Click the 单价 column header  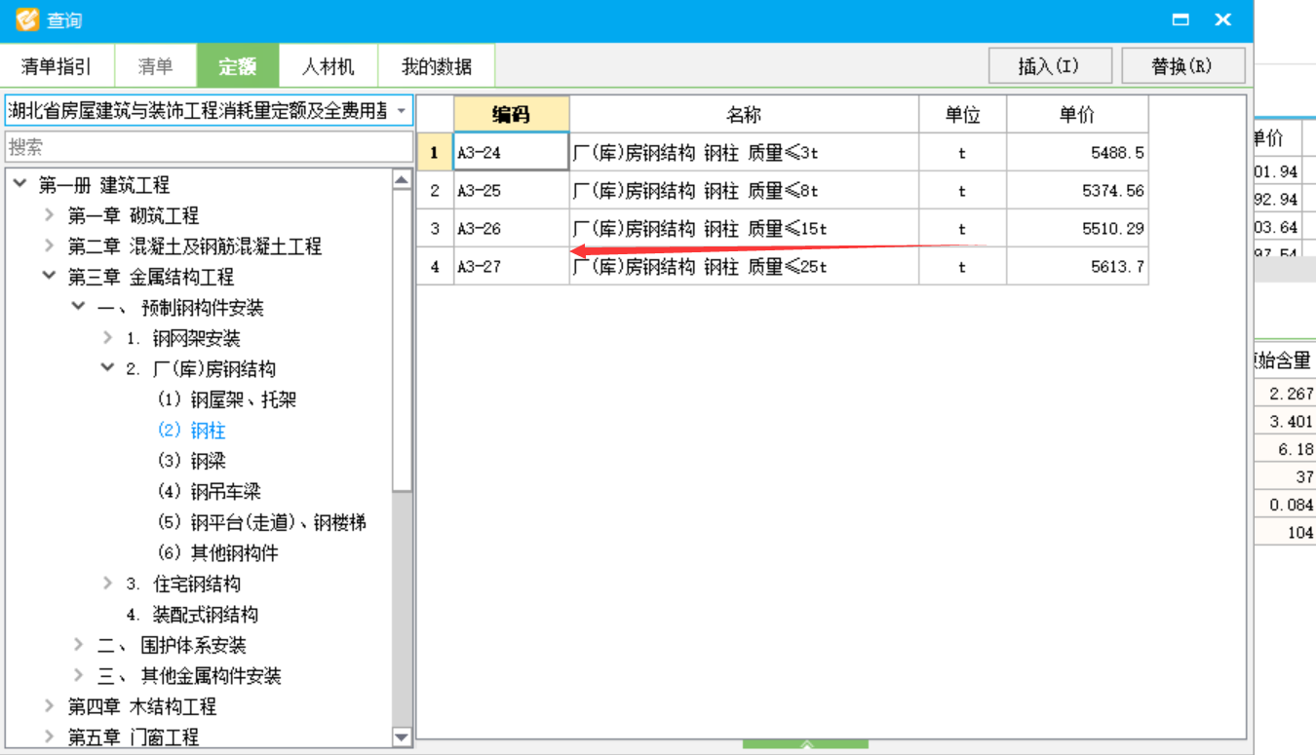coord(1077,114)
